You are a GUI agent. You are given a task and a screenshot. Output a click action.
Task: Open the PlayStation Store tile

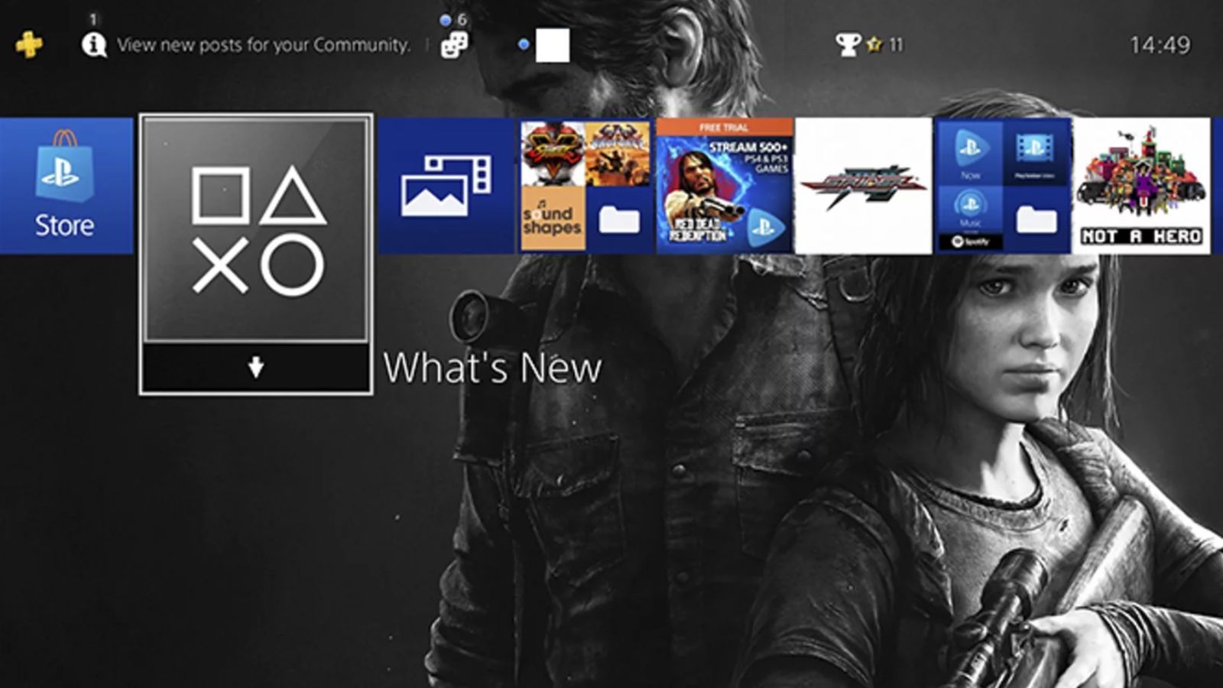66,186
